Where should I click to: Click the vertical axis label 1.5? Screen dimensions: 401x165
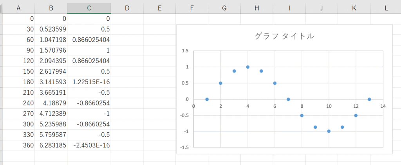point(185,51)
